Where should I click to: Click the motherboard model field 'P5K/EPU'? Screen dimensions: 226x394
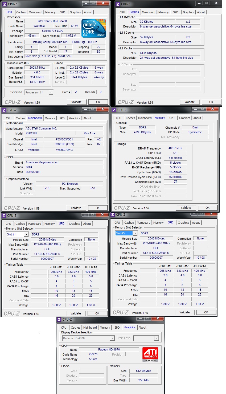pyautogui.click(x=50, y=133)
